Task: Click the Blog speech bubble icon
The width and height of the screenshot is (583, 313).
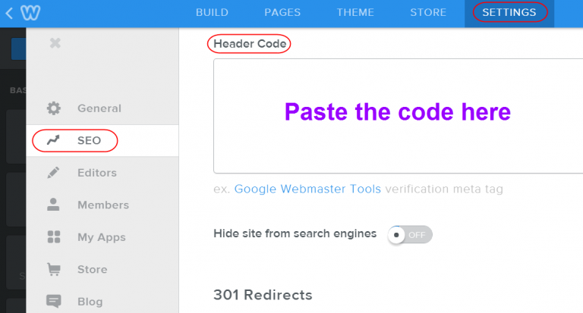Action: 54,301
